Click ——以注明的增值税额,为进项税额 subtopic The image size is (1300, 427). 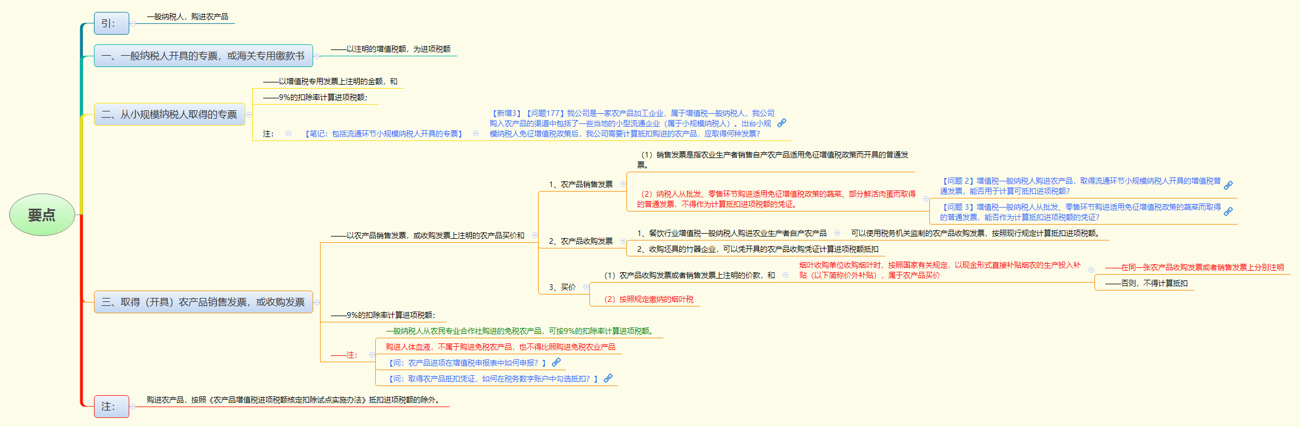click(391, 49)
